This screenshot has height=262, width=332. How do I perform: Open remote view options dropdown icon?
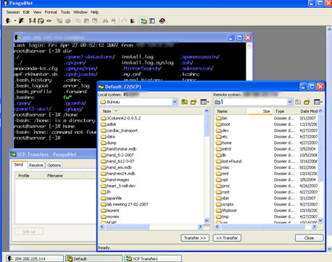pyautogui.click(x=318, y=102)
